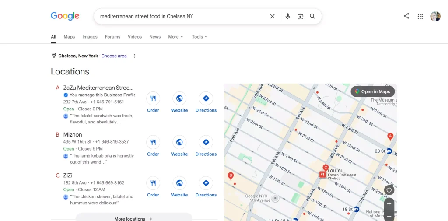This screenshot has width=448, height=221.
Task: Click "Closes 12 AM" hours for ZiZi
Action: point(91,189)
